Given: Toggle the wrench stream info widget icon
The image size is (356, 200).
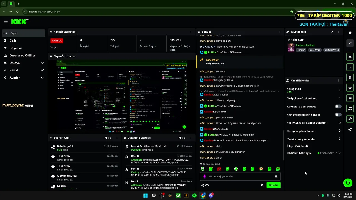Looking at the screenshot, I should (x=350, y=119).
